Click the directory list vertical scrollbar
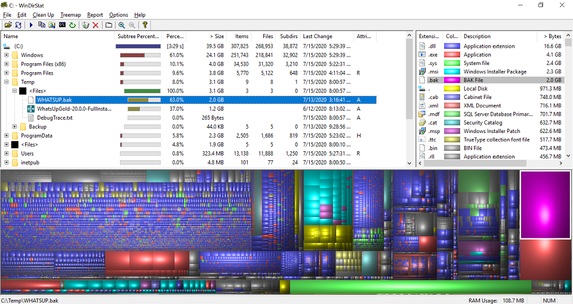The width and height of the screenshot is (573, 304). 409,100
